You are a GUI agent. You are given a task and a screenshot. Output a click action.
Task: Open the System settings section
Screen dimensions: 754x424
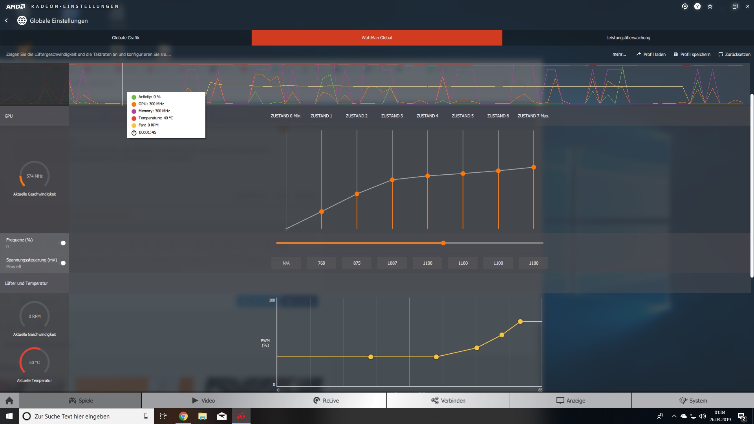(693, 400)
